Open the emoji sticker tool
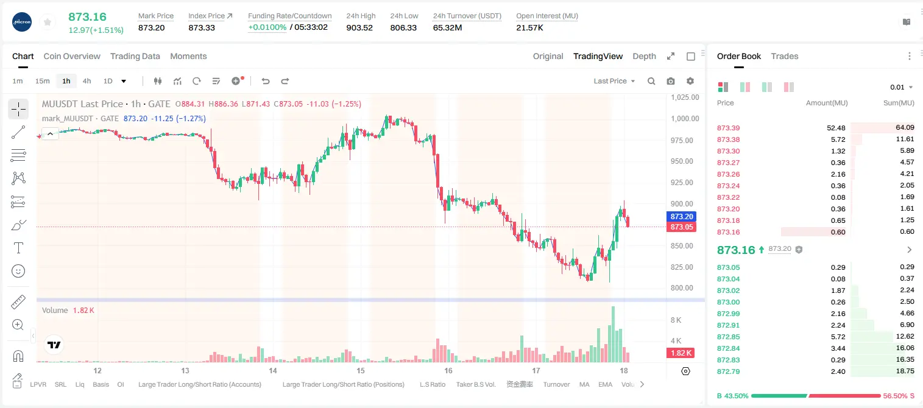 pos(18,271)
